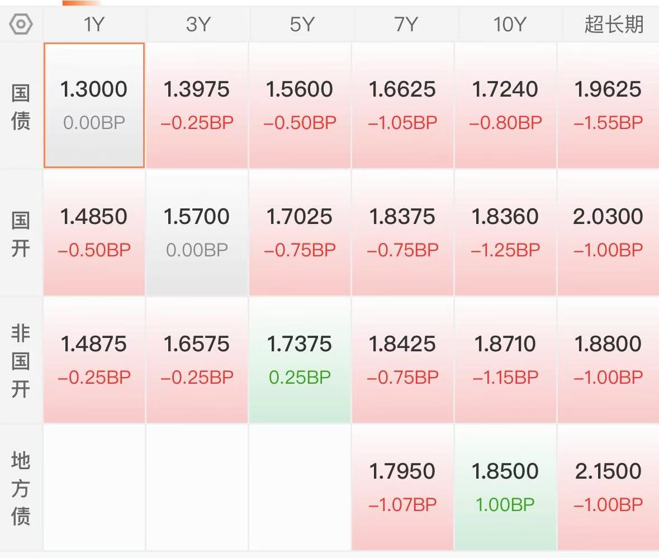Select the 3Y column header

coord(197,25)
